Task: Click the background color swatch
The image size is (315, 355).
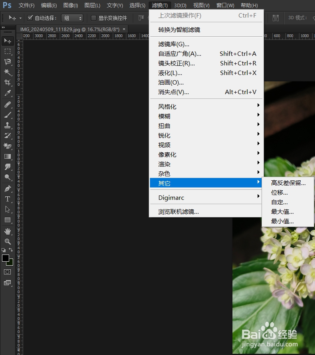Action: 11,263
